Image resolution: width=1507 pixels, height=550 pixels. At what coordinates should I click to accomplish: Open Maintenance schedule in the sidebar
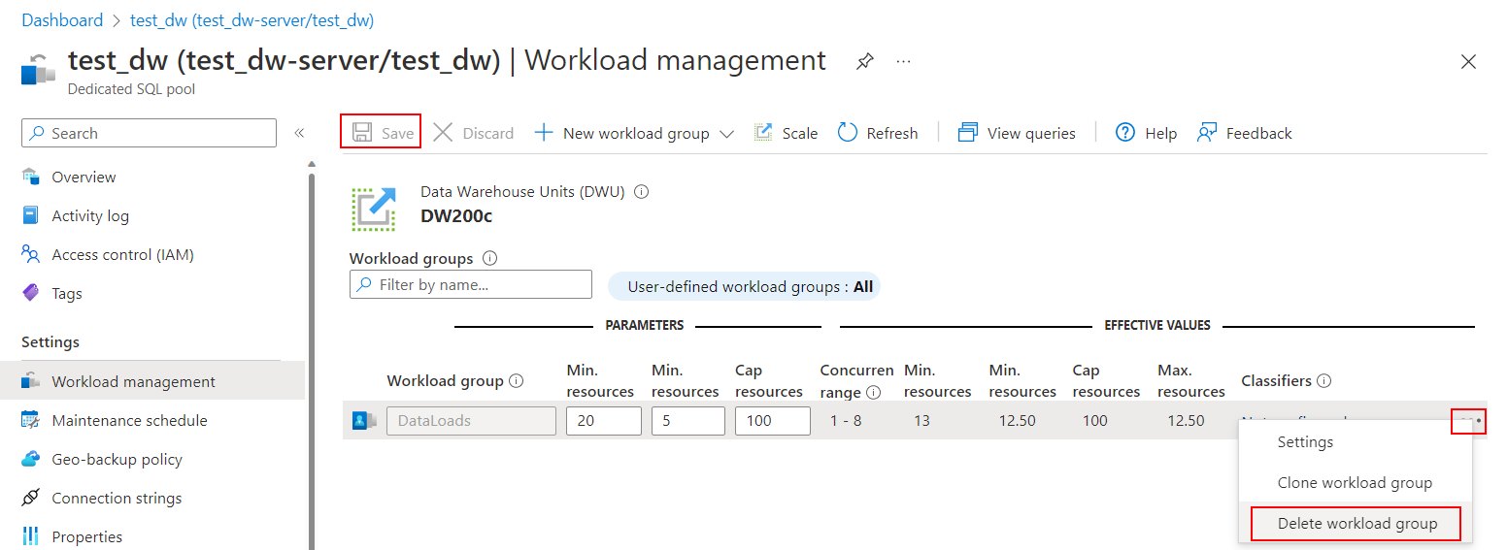[x=129, y=421]
